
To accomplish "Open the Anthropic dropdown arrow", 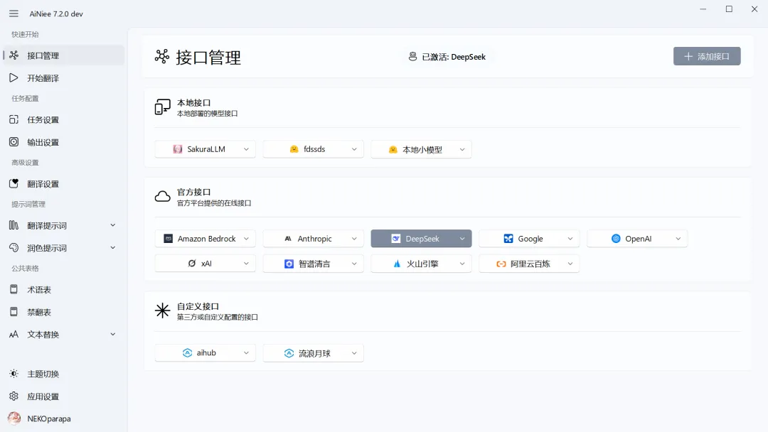I will tap(354, 239).
